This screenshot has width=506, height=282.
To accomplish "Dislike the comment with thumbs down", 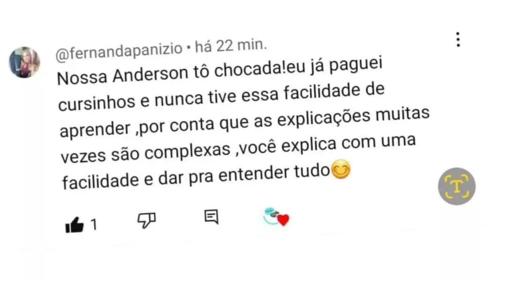I will pyautogui.click(x=147, y=220).
